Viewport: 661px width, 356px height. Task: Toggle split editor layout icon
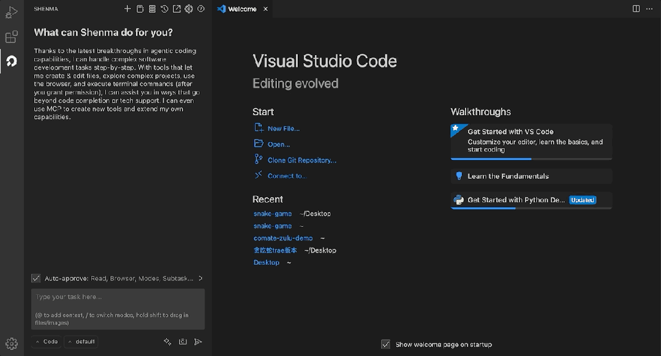point(636,9)
